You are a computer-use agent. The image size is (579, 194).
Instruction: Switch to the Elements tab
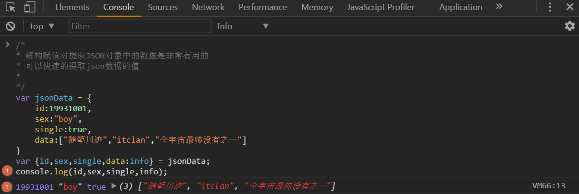(72, 7)
